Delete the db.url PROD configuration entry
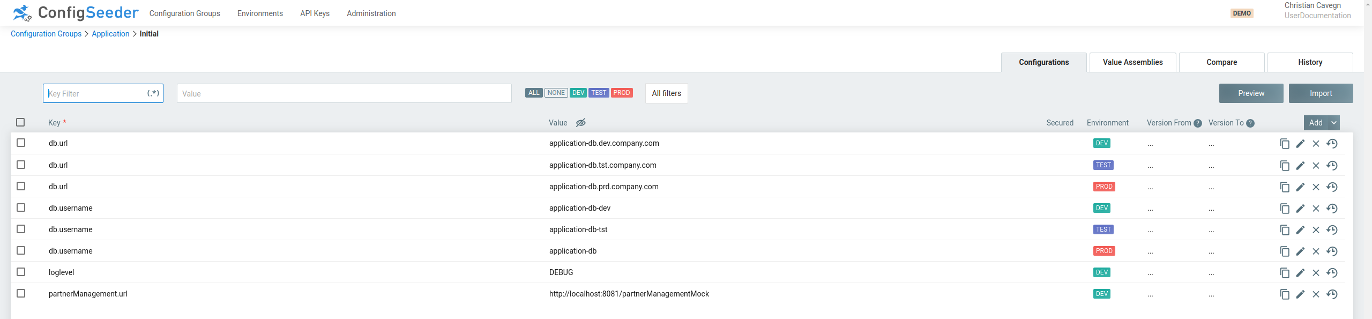Image resolution: width=1372 pixels, height=319 pixels. click(x=1316, y=187)
